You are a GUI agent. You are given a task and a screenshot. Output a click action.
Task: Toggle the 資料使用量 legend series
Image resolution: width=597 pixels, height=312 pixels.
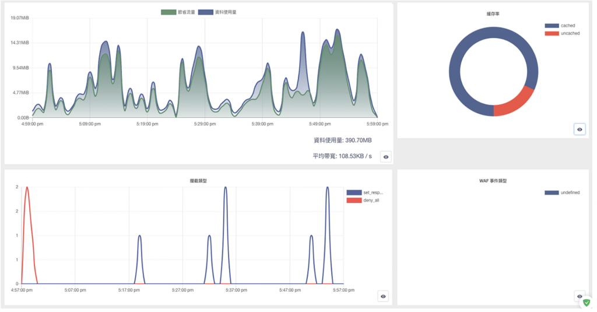click(x=217, y=12)
